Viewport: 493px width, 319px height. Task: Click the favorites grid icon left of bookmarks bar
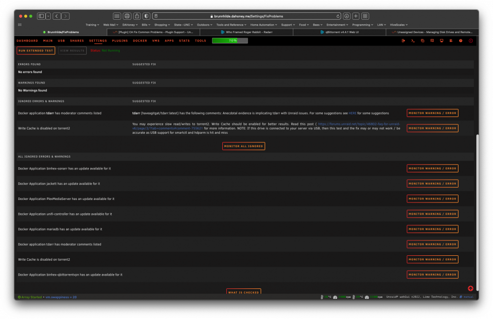click(x=20, y=25)
